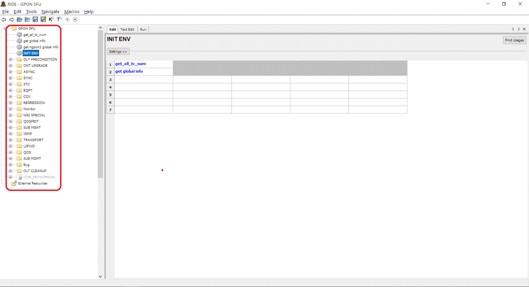Open the Navigate menu
Image resolution: width=529 pixels, height=287 pixels.
50,12
